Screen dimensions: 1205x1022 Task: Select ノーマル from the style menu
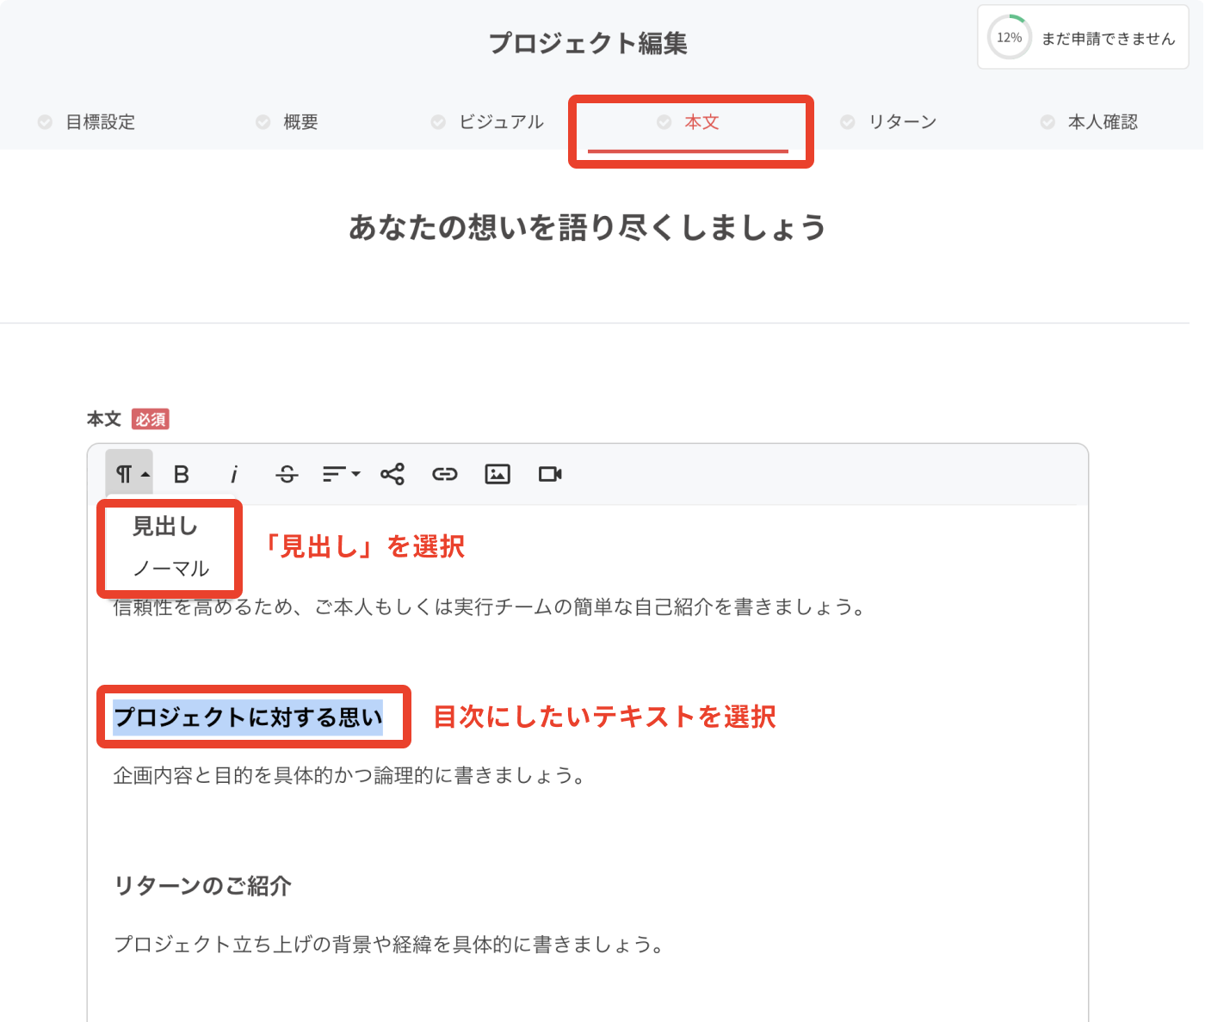tap(170, 569)
